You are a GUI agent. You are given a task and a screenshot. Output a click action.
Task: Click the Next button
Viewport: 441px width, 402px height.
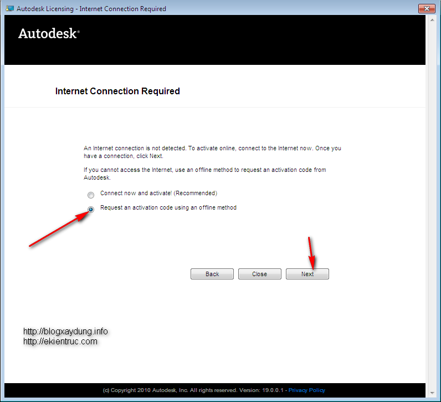point(307,274)
